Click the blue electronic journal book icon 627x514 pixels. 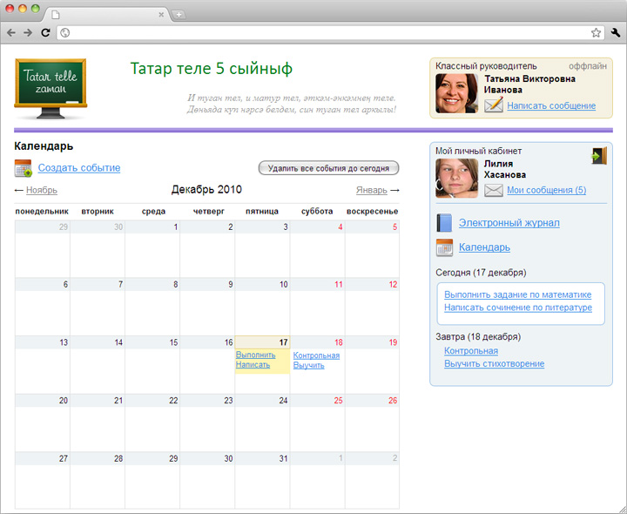click(444, 223)
